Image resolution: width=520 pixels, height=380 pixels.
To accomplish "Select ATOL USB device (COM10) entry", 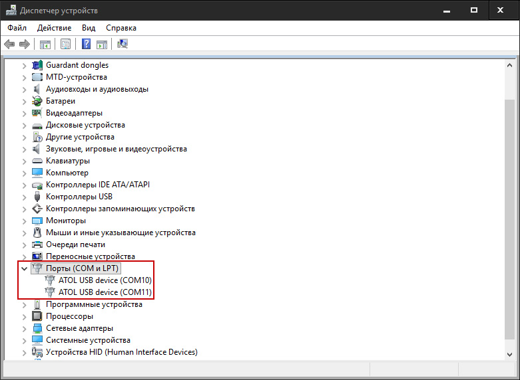I will (x=105, y=280).
